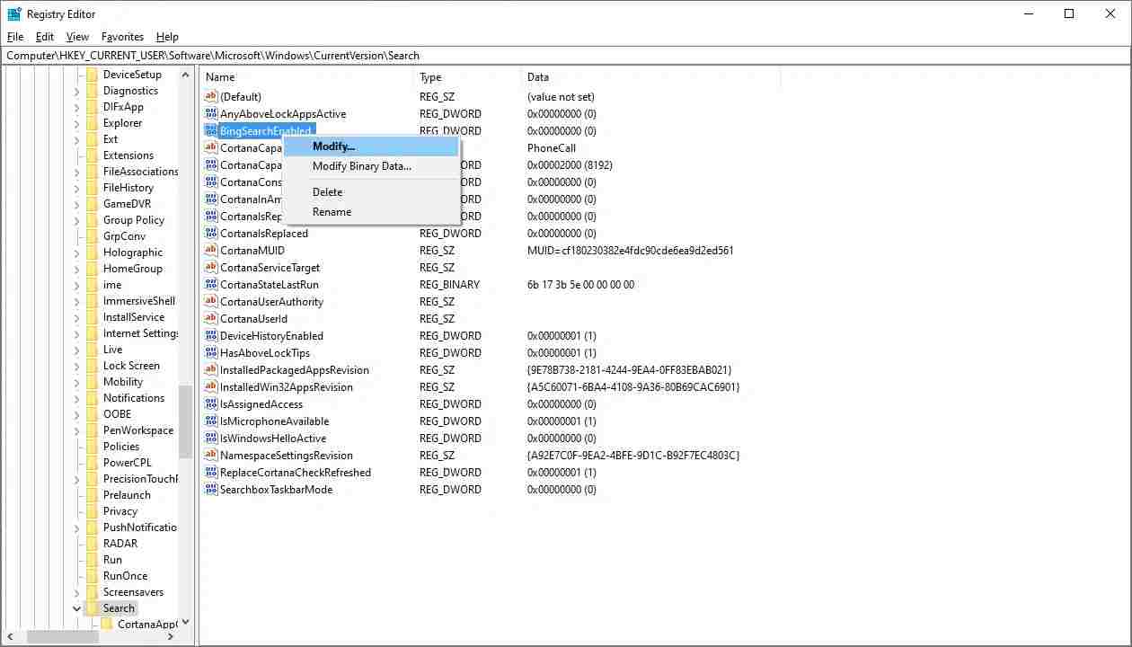Click the icon beside IsWindowsHelloActive
This screenshot has height=647, width=1132.
[212, 438]
